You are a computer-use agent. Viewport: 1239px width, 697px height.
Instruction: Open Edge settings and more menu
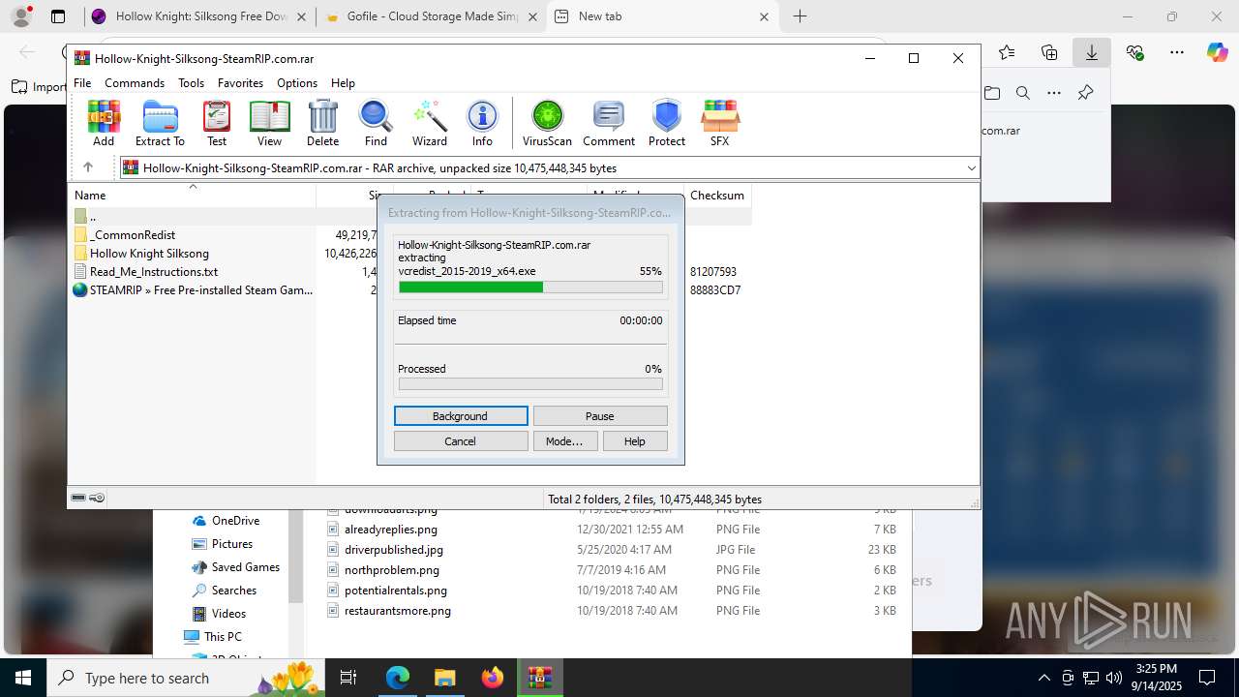(1177, 52)
